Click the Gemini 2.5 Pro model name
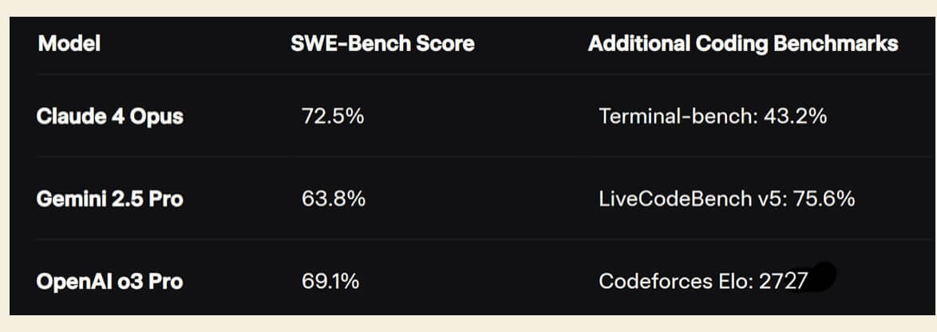 109,199
